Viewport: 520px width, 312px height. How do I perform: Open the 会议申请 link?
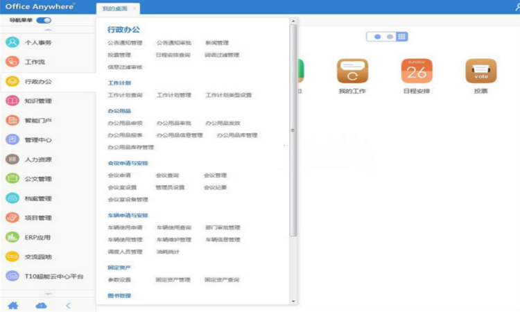click(x=119, y=175)
